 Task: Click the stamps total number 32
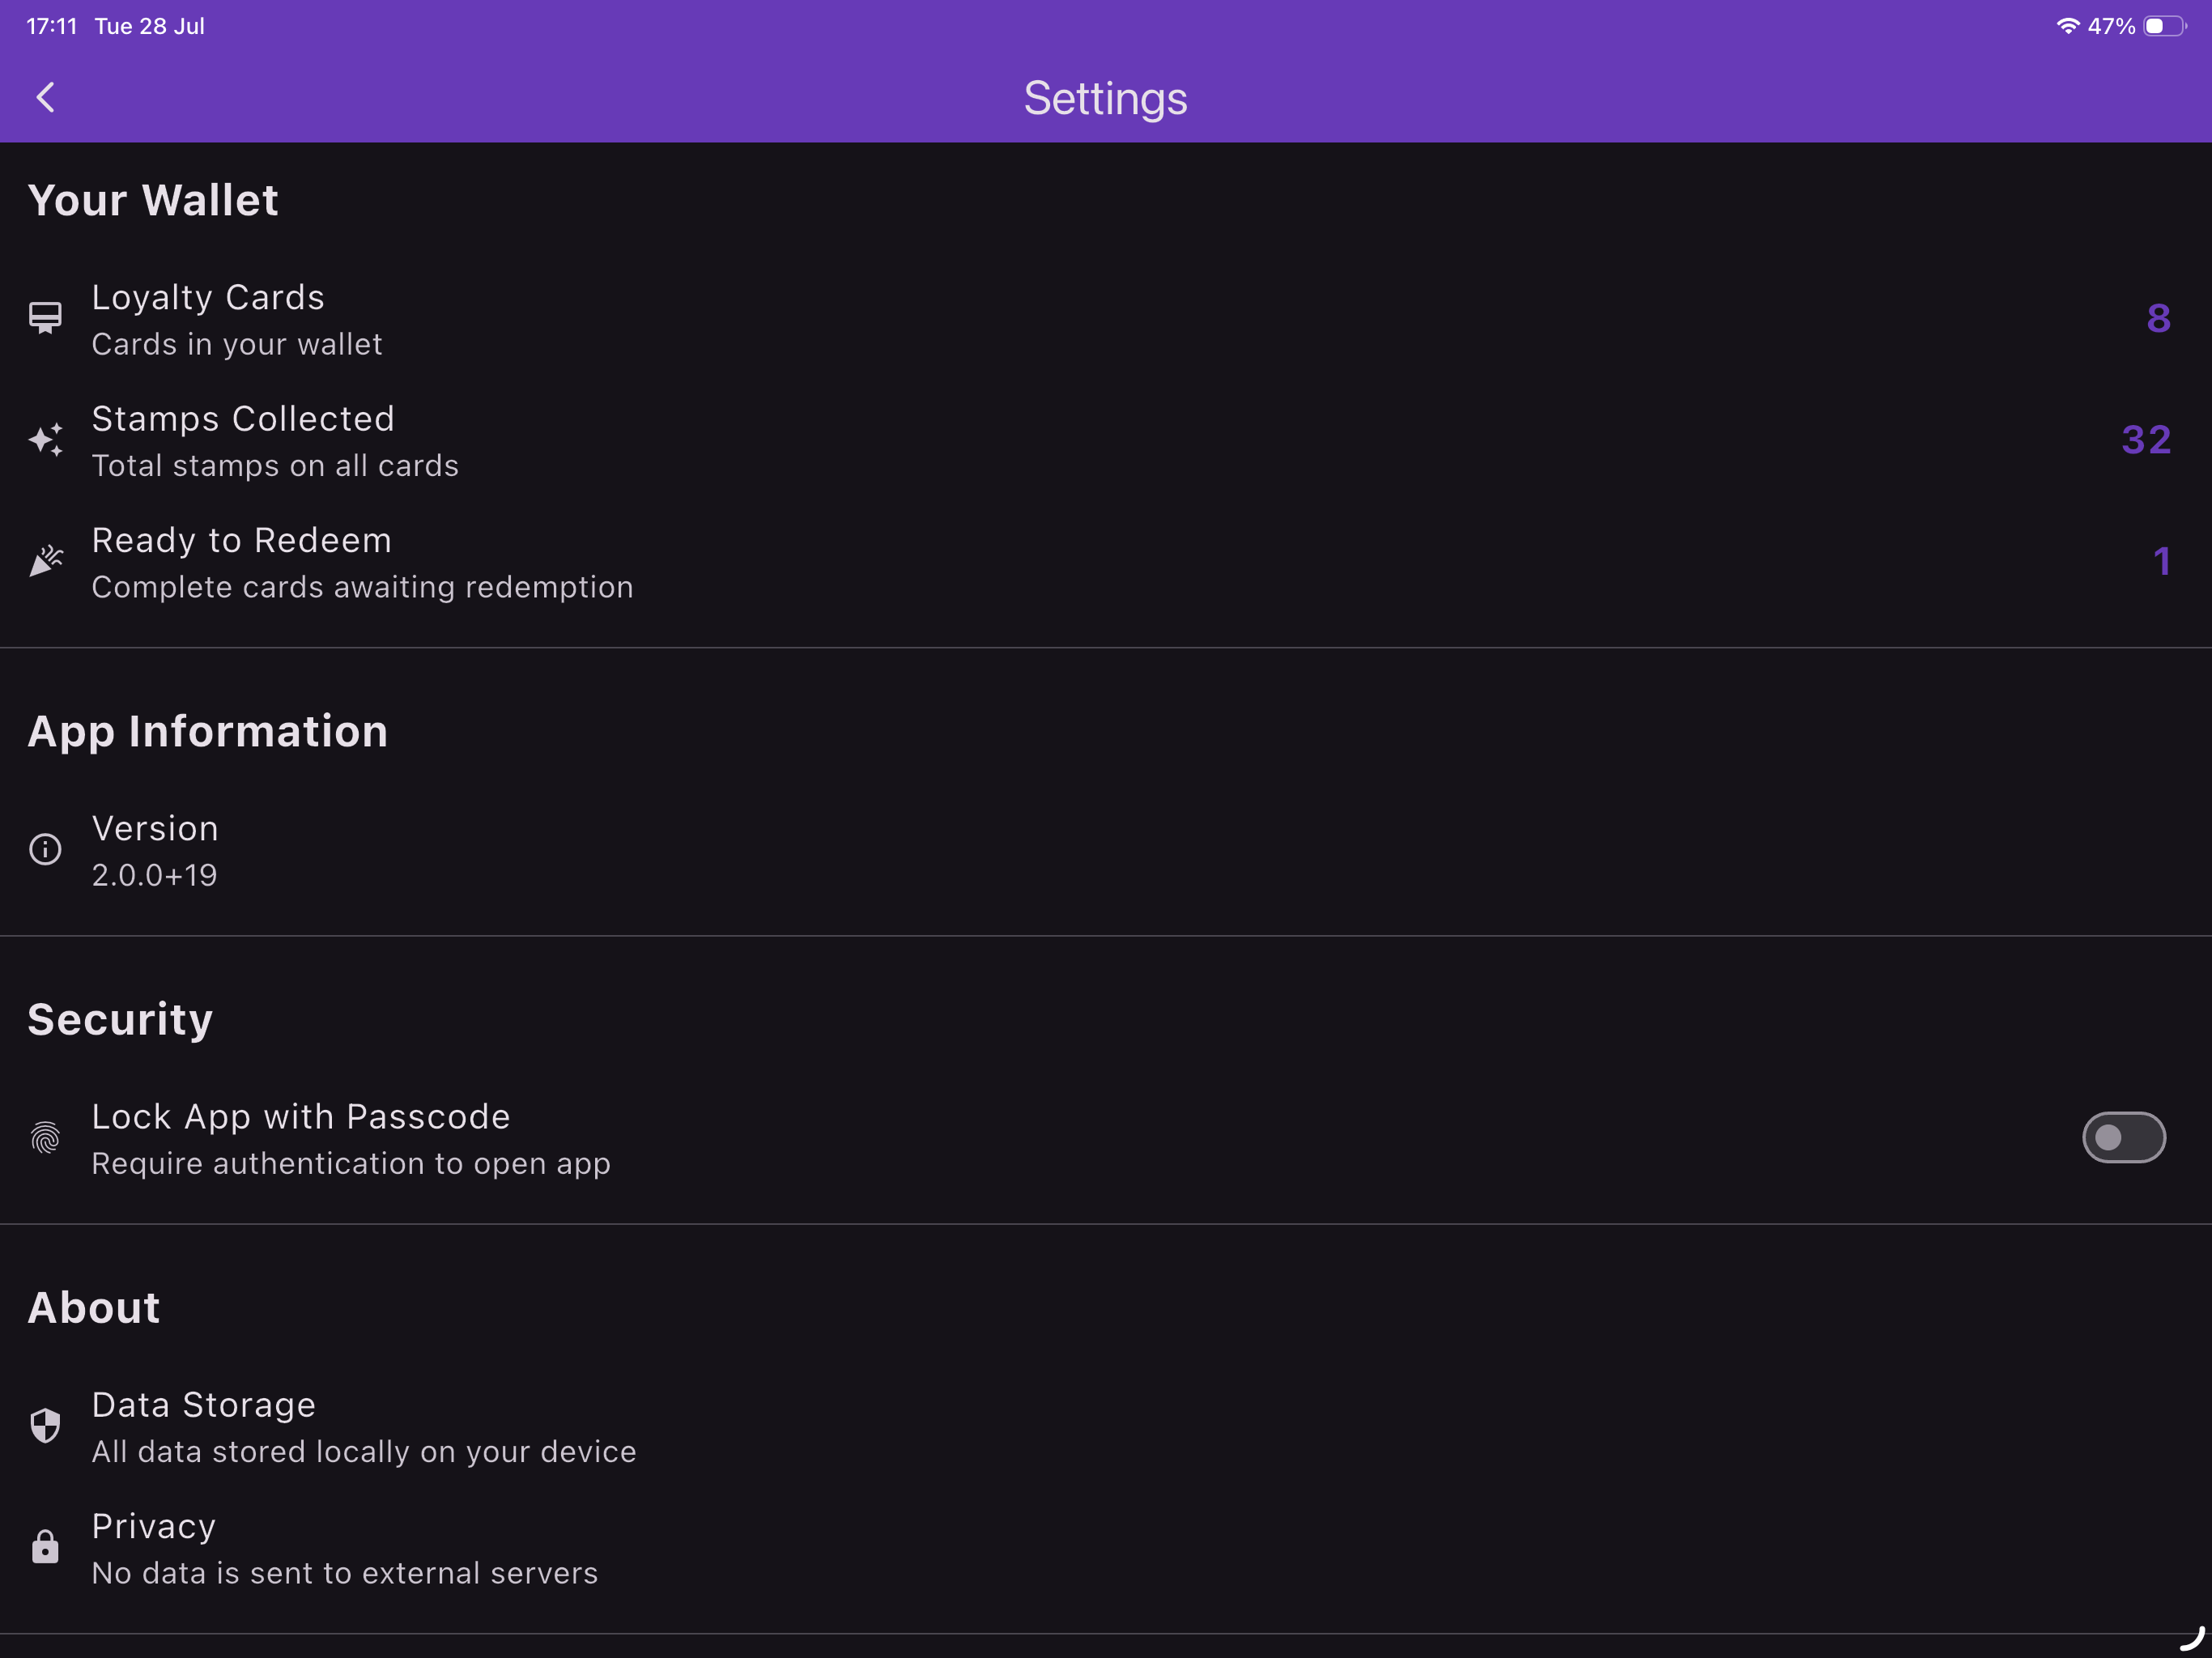2146,440
